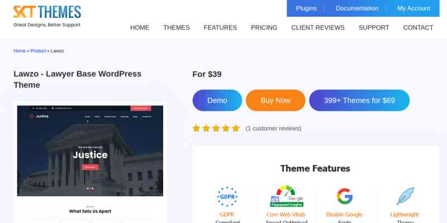Choose the 399+ Themes for $69 button

[359, 100]
